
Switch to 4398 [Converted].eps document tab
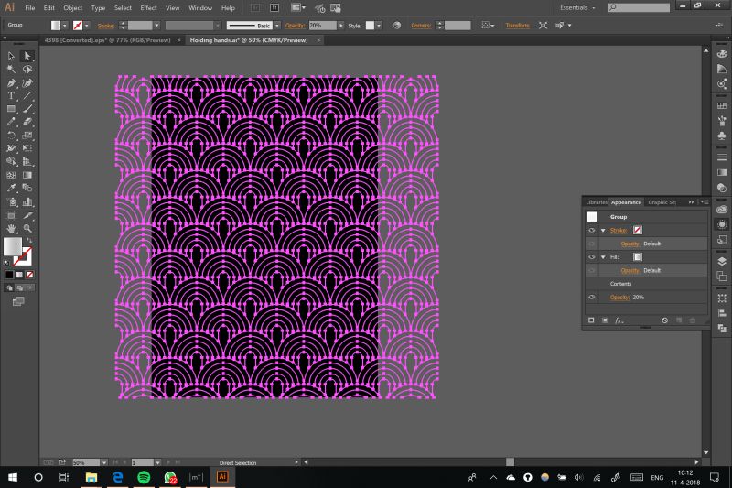click(107, 40)
